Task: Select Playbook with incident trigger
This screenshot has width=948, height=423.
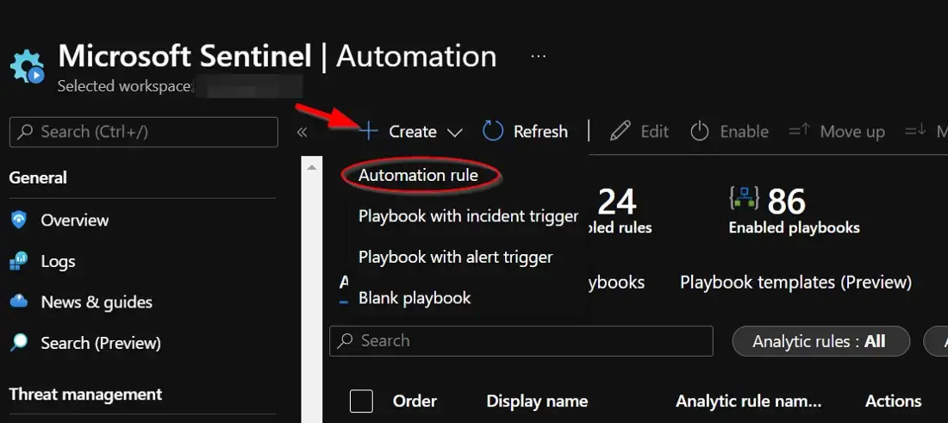Action: (x=467, y=216)
